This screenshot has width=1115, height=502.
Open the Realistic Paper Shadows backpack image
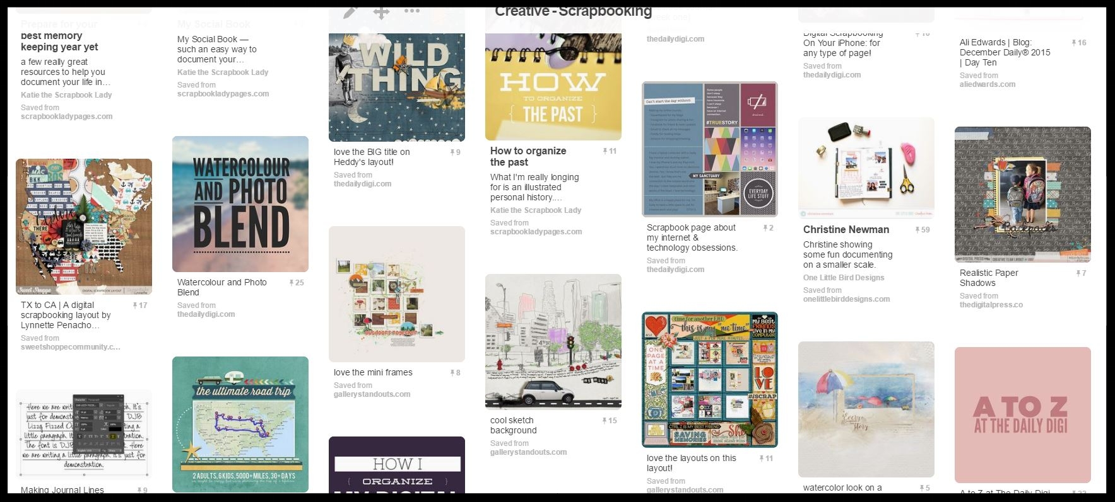1023,195
